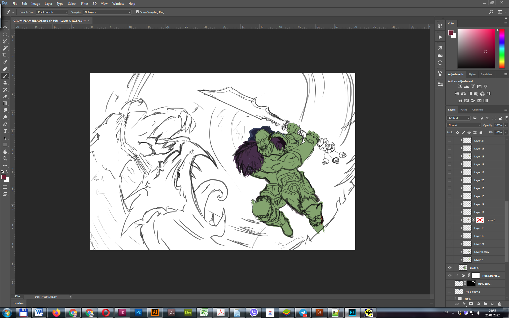The height and width of the screenshot is (318, 509).
Task: Select the Polygonal Lasso tool
Action: 5,41
